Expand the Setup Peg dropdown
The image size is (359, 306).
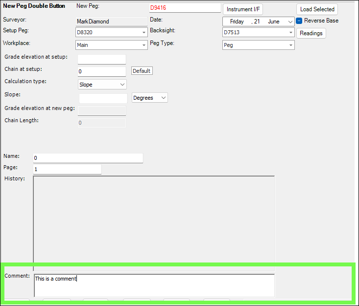tap(144, 33)
